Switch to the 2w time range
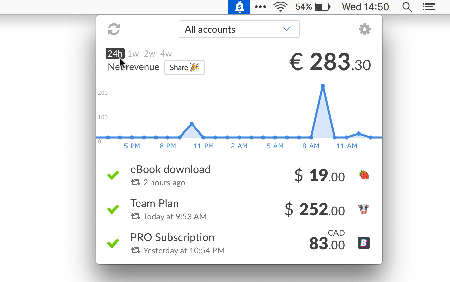450x282 pixels. [x=150, y=53]
